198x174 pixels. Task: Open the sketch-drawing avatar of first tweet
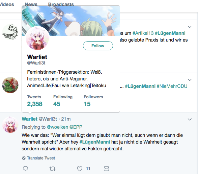point(10,32)
